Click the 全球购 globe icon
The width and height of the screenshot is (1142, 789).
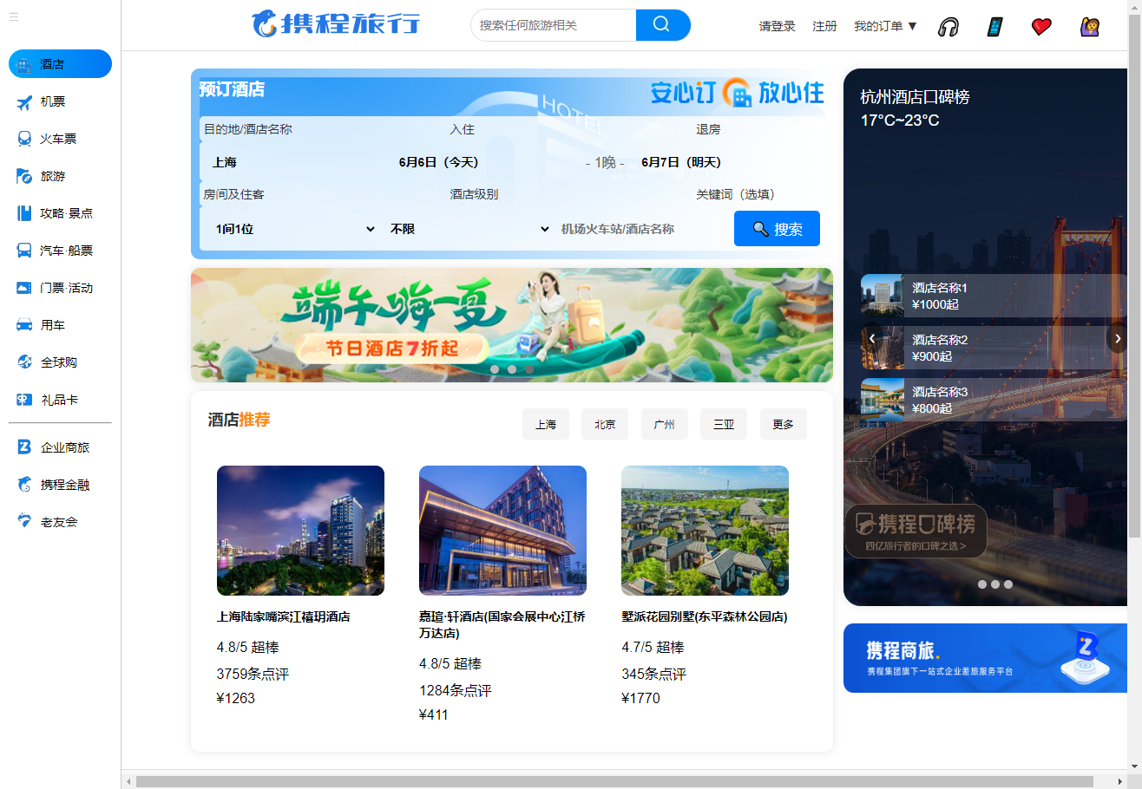coord(24,362)
